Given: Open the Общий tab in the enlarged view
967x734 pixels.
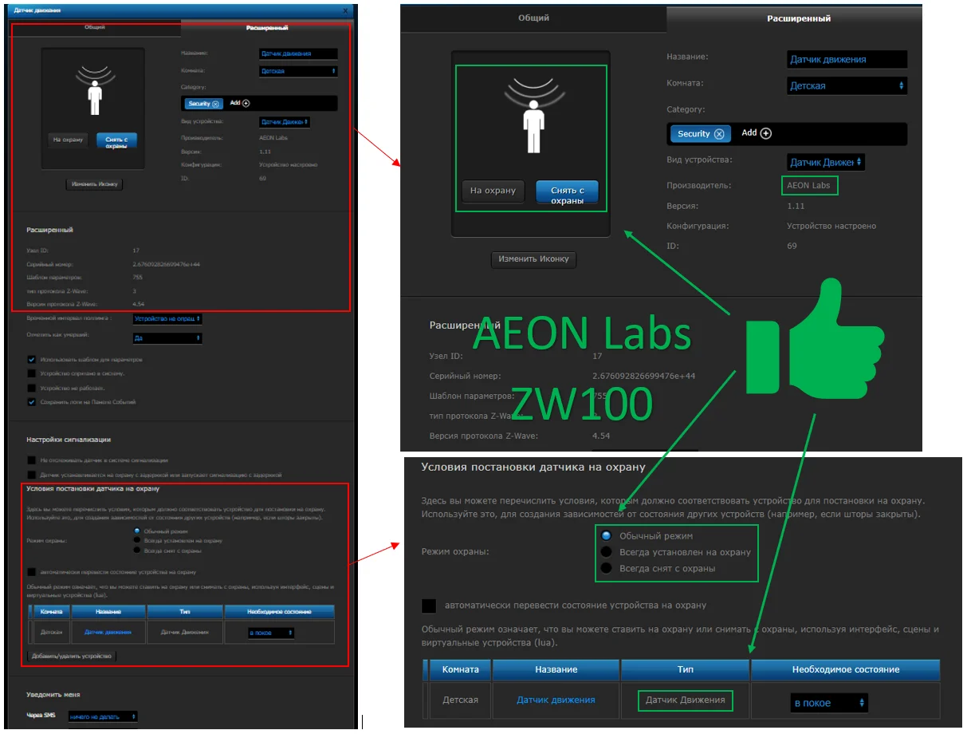Looking at the screenshot, I should click(533, 18).
